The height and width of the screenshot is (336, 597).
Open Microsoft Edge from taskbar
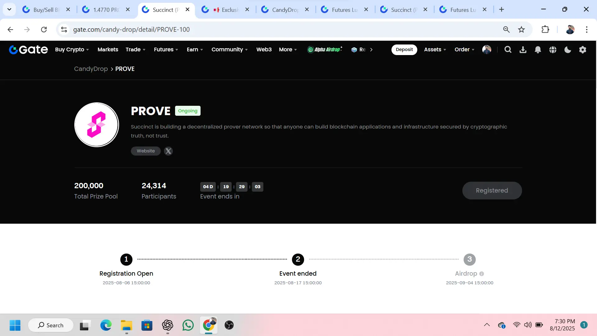pyautogui.click(x=106, y=325)
